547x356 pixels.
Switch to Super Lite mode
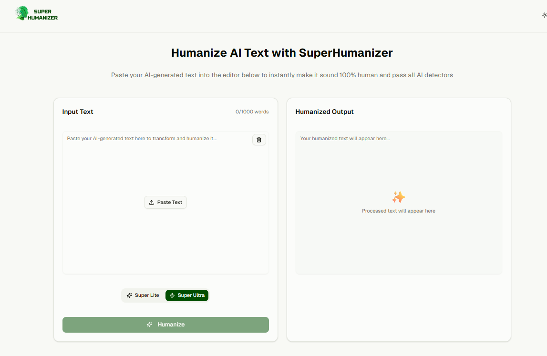143,295
